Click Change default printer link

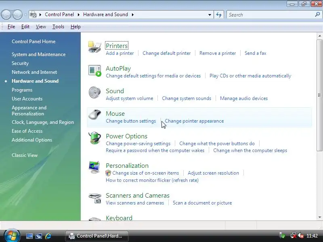[167, 53]
